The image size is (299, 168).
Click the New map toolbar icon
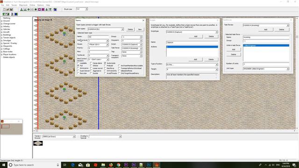coord(4,9)
